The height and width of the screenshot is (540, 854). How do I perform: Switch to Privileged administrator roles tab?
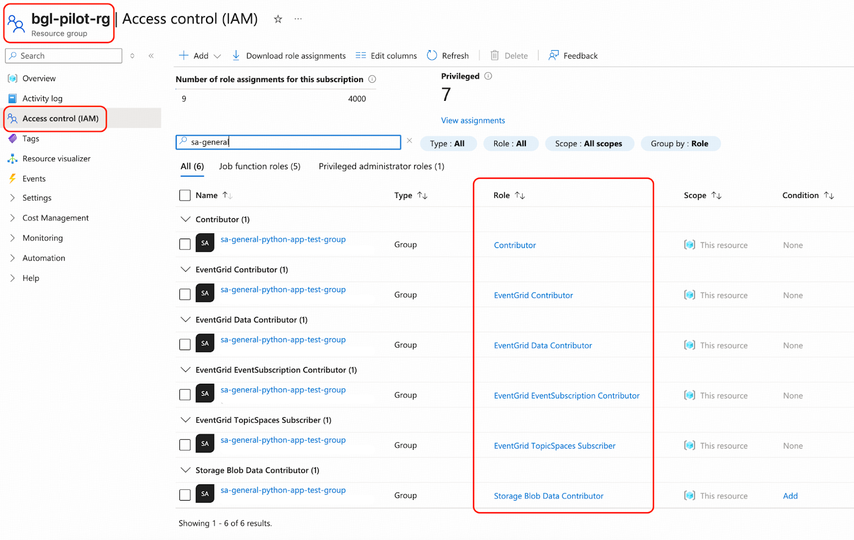coord(381,166)
